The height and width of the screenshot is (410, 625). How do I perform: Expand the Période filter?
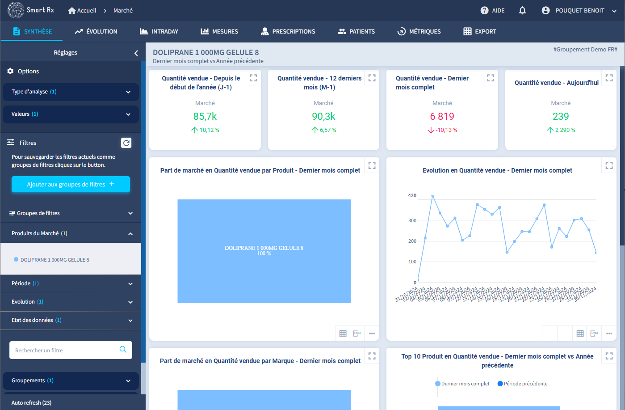(x=71, y=283)
